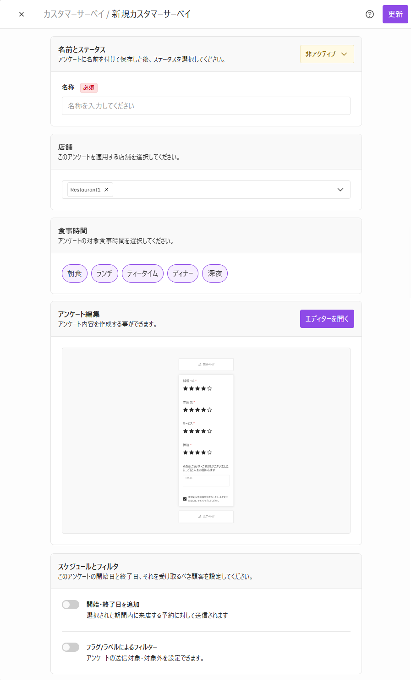Click the 更新 button
Screen dimensions: 411x682
click(x=395, y=14)
